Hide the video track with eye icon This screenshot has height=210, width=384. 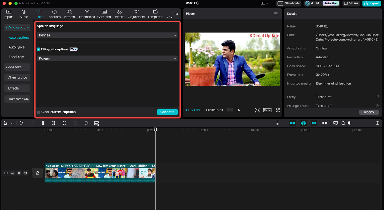19,173
